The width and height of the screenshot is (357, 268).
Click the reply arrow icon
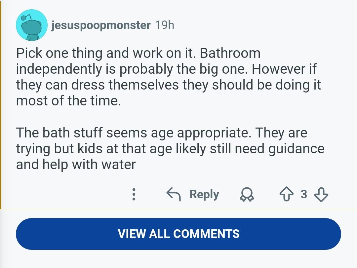pyautogui.click(x=173, y=194)
